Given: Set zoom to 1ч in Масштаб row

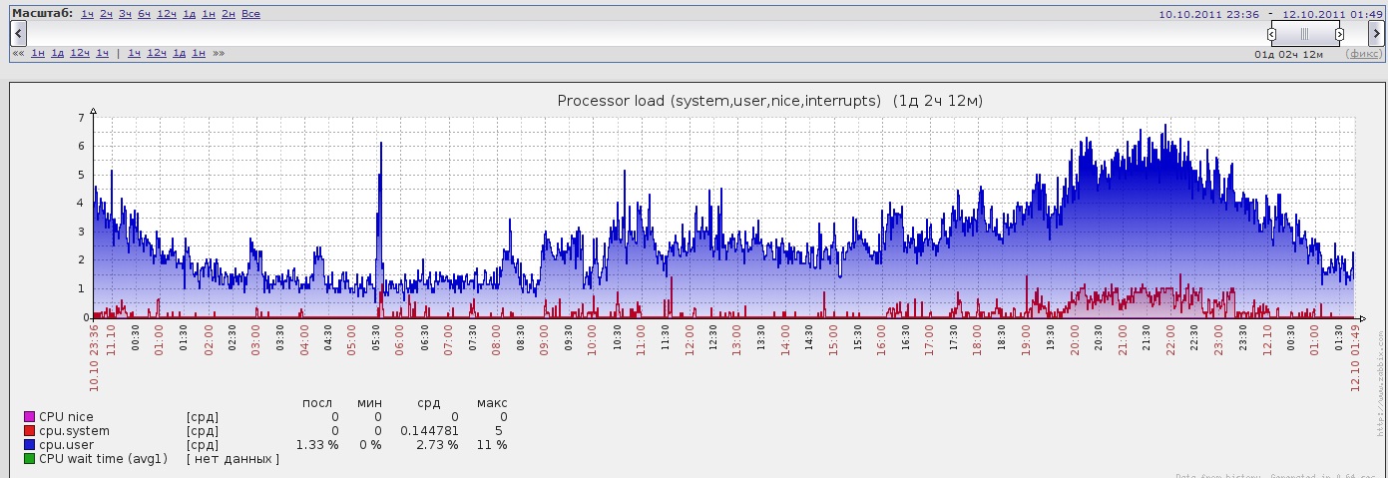Looking at the screenshot, I should [x=88, y=14].
